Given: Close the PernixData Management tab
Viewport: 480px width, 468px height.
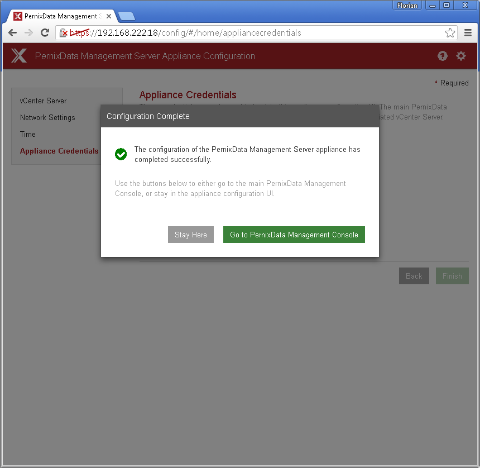Looking at the screenshot, I should coord(109,16).
